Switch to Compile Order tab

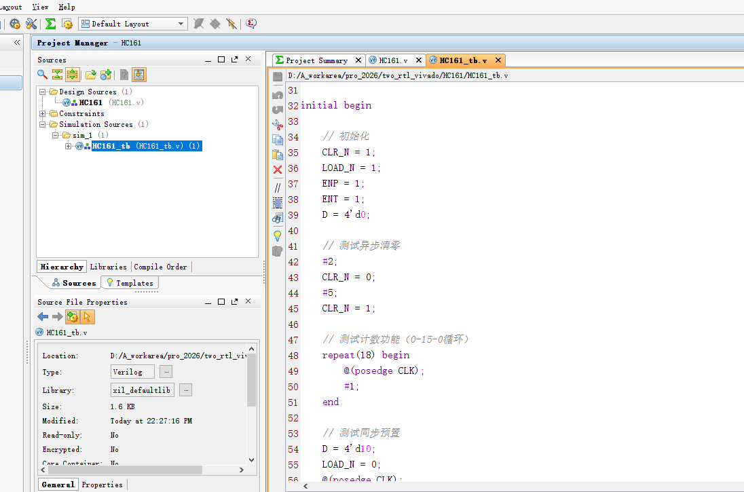[x=160, y=267]
